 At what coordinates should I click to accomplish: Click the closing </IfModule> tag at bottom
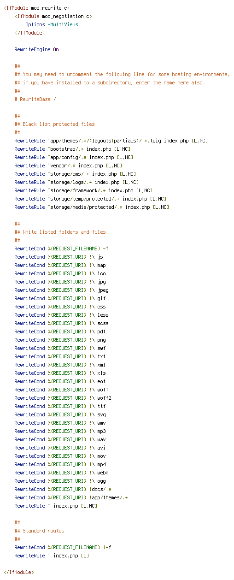[x=19, y=572]
